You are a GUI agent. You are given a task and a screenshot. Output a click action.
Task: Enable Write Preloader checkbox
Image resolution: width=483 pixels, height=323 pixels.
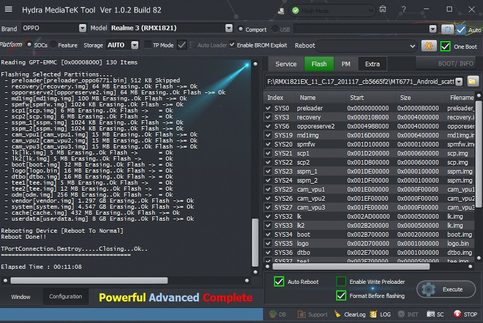pos(341,281)
